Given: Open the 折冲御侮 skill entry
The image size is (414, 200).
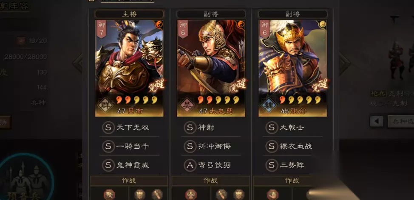Looking at the screenshot, I should pos(211,146).
